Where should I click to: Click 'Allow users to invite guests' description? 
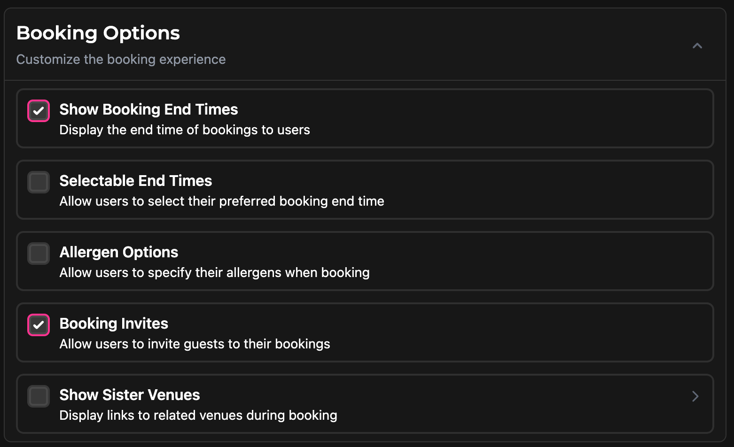pyautogui.click(x=195, y=344)
